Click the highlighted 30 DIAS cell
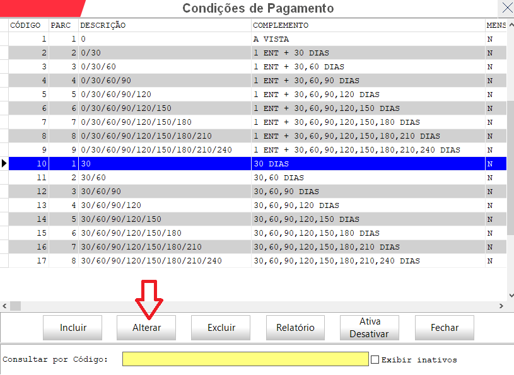Screen dimensions: 514x375 click(368, 163)
